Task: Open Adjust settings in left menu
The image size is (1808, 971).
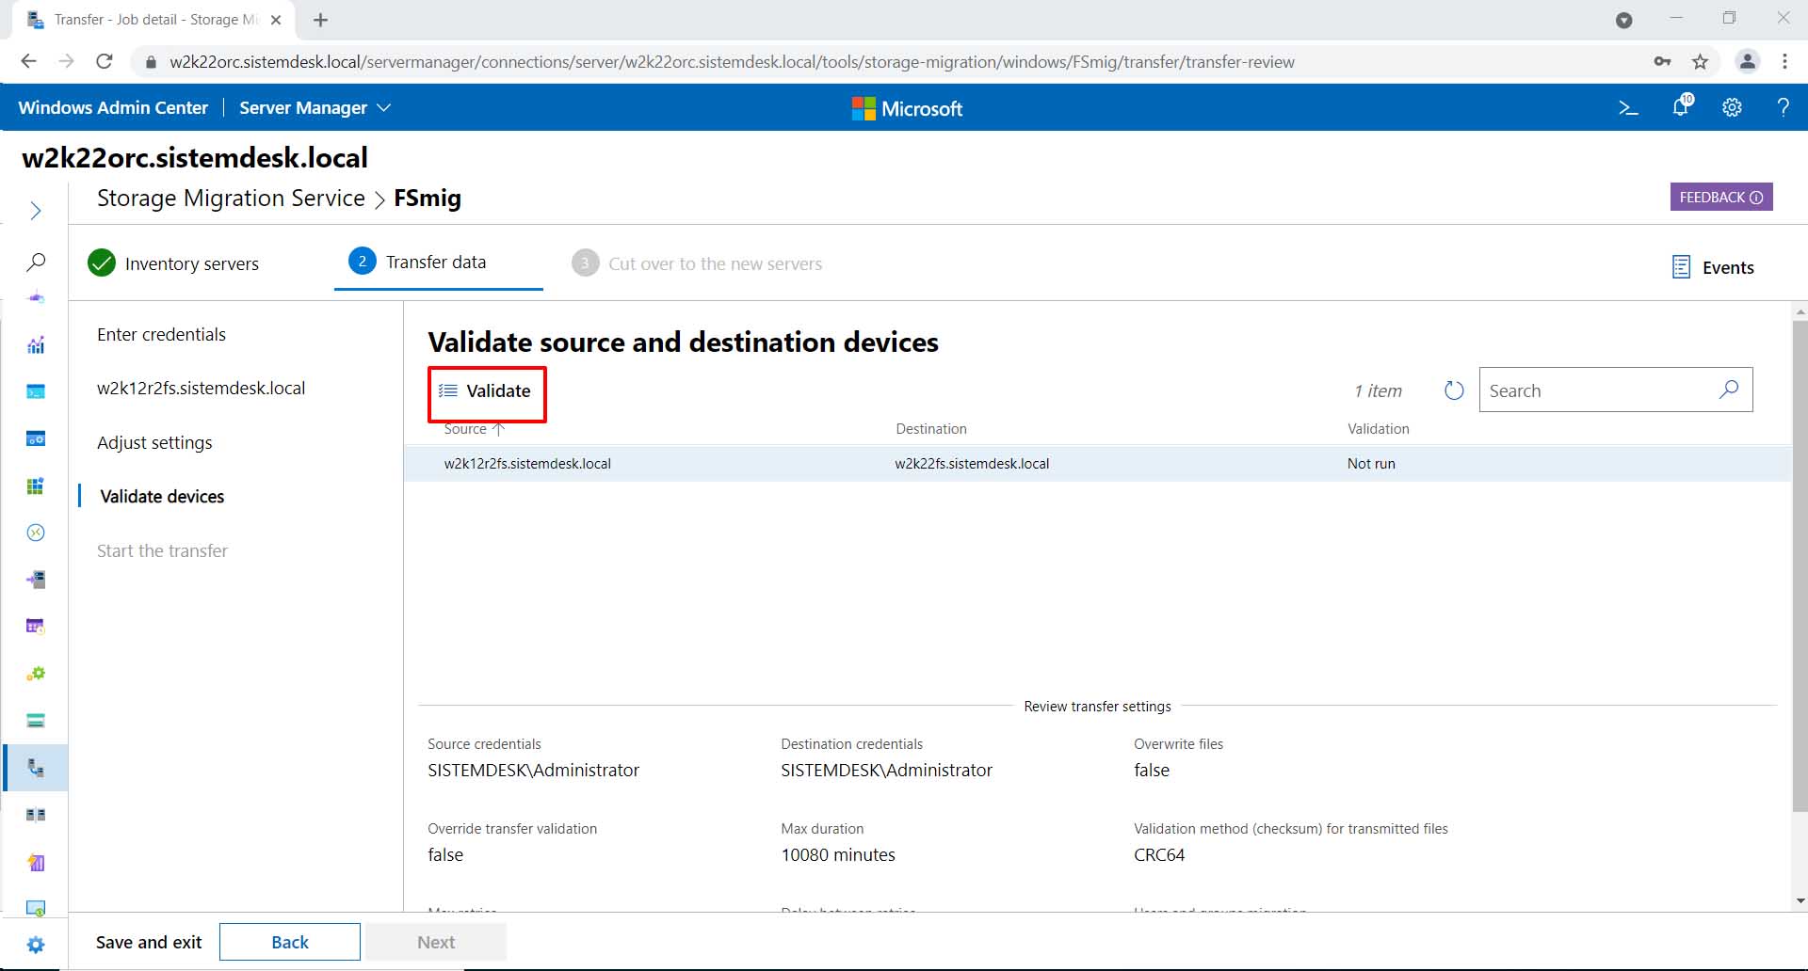Action: click(x=154, y=443)
